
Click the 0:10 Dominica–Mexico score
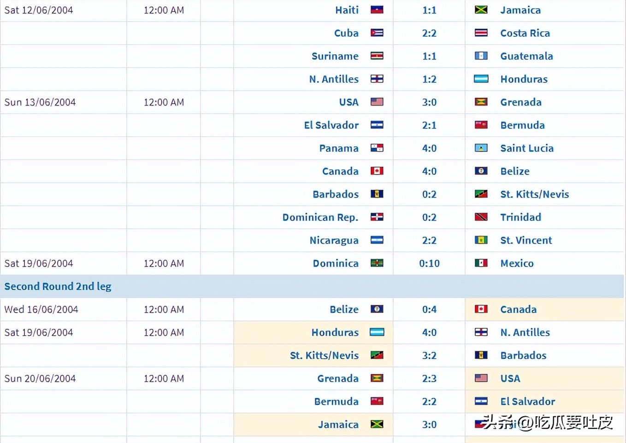429,263
